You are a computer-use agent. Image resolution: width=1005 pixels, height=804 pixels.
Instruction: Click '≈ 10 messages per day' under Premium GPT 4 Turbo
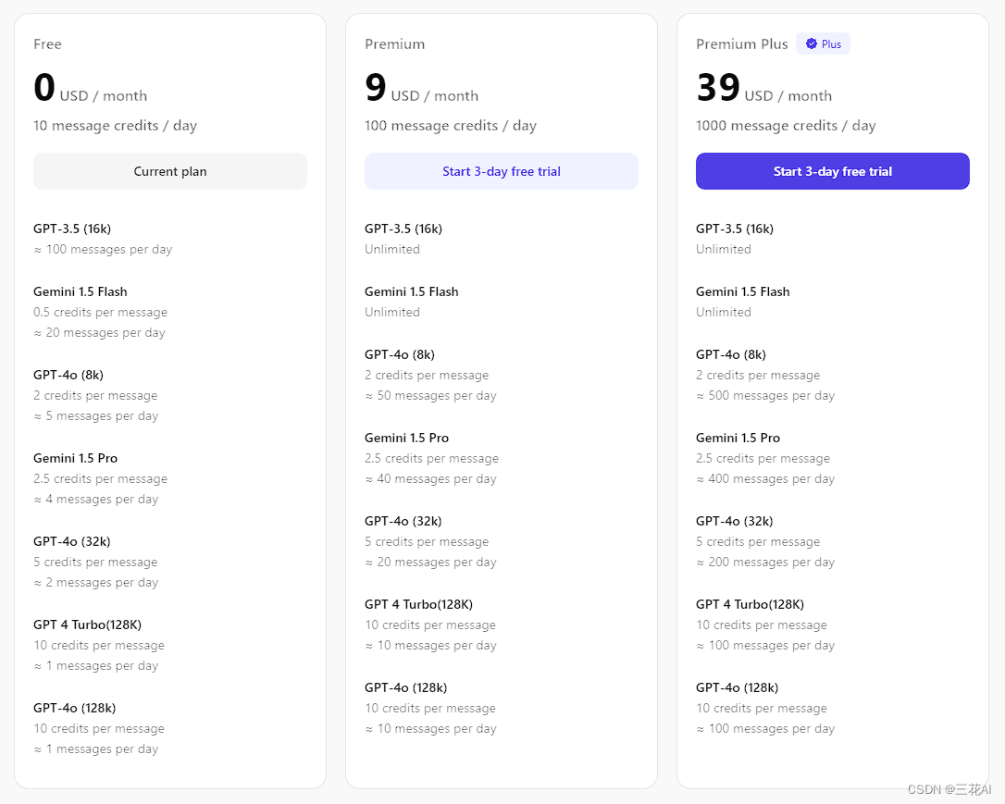pos(430,645)
